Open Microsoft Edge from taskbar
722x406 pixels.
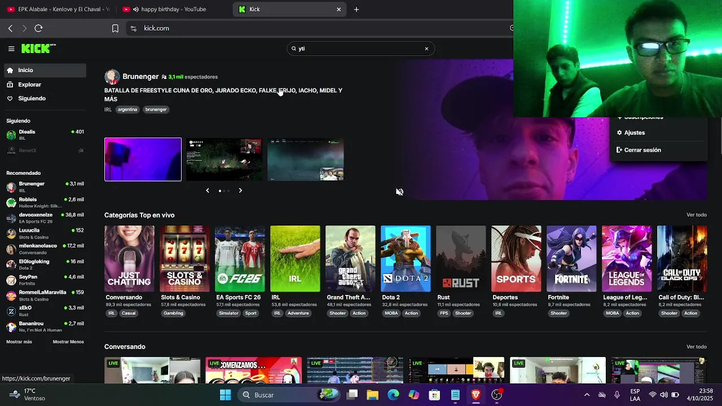point(393,395)
